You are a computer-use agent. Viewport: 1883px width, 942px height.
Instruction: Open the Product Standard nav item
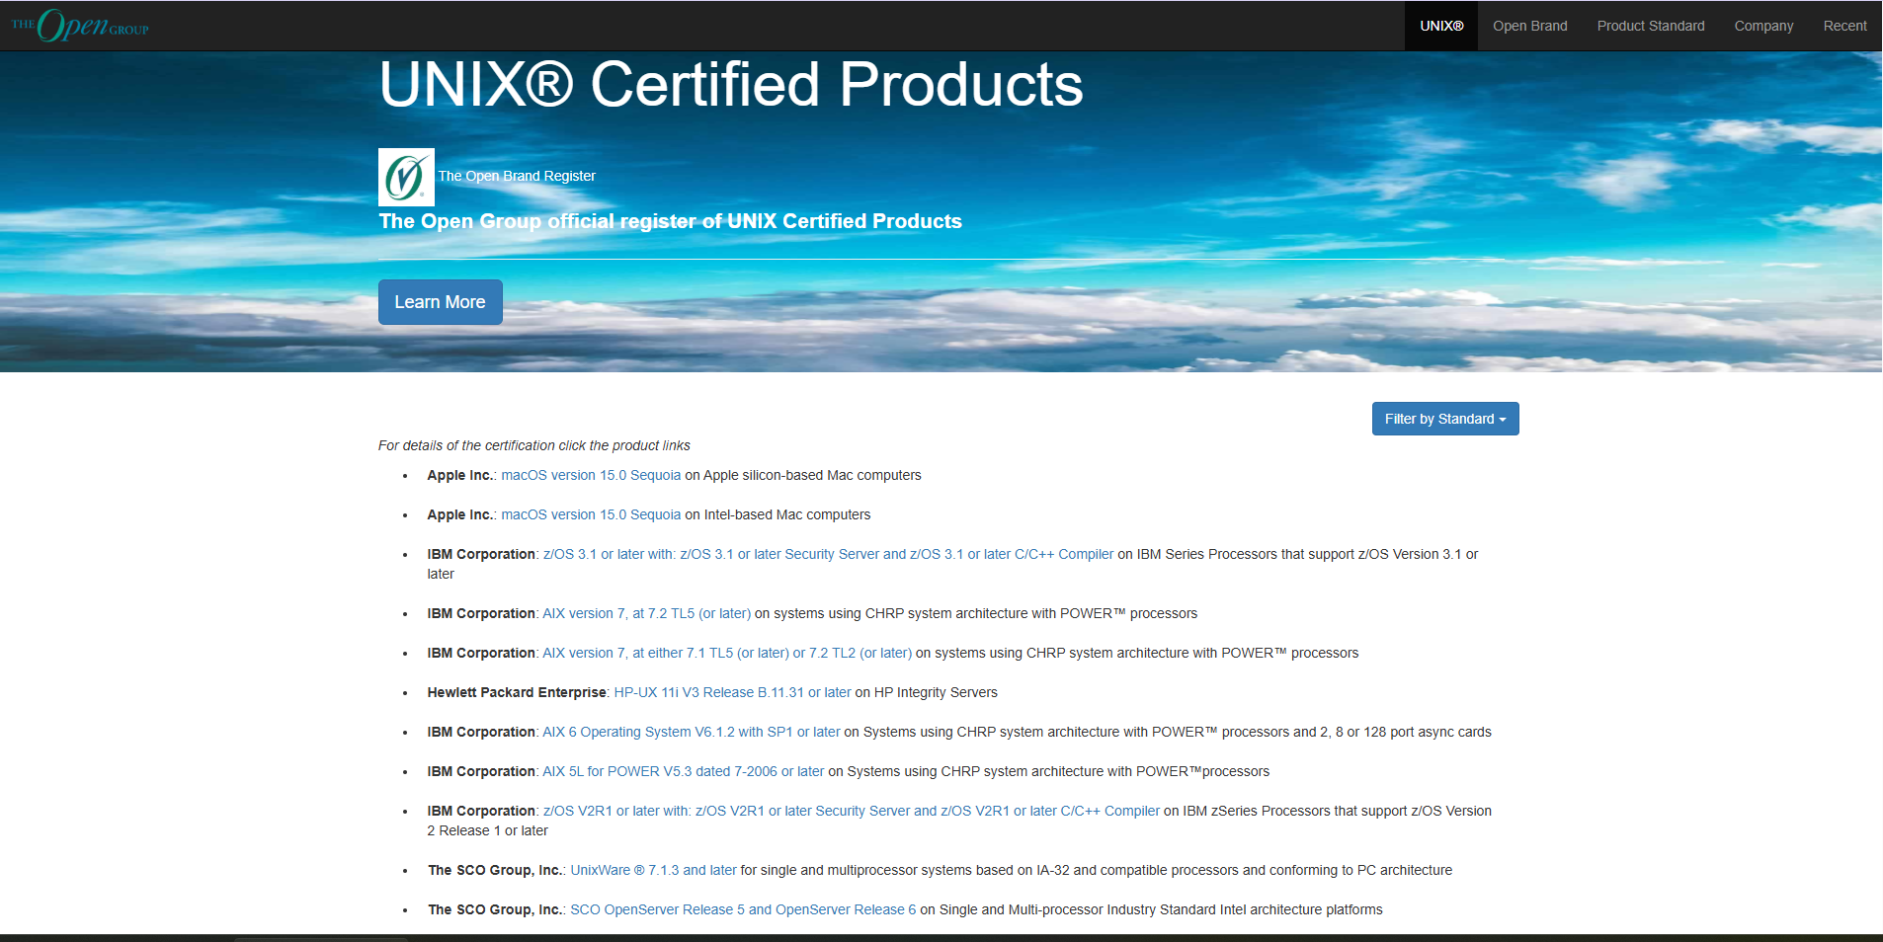click(x=1651, y=26)
